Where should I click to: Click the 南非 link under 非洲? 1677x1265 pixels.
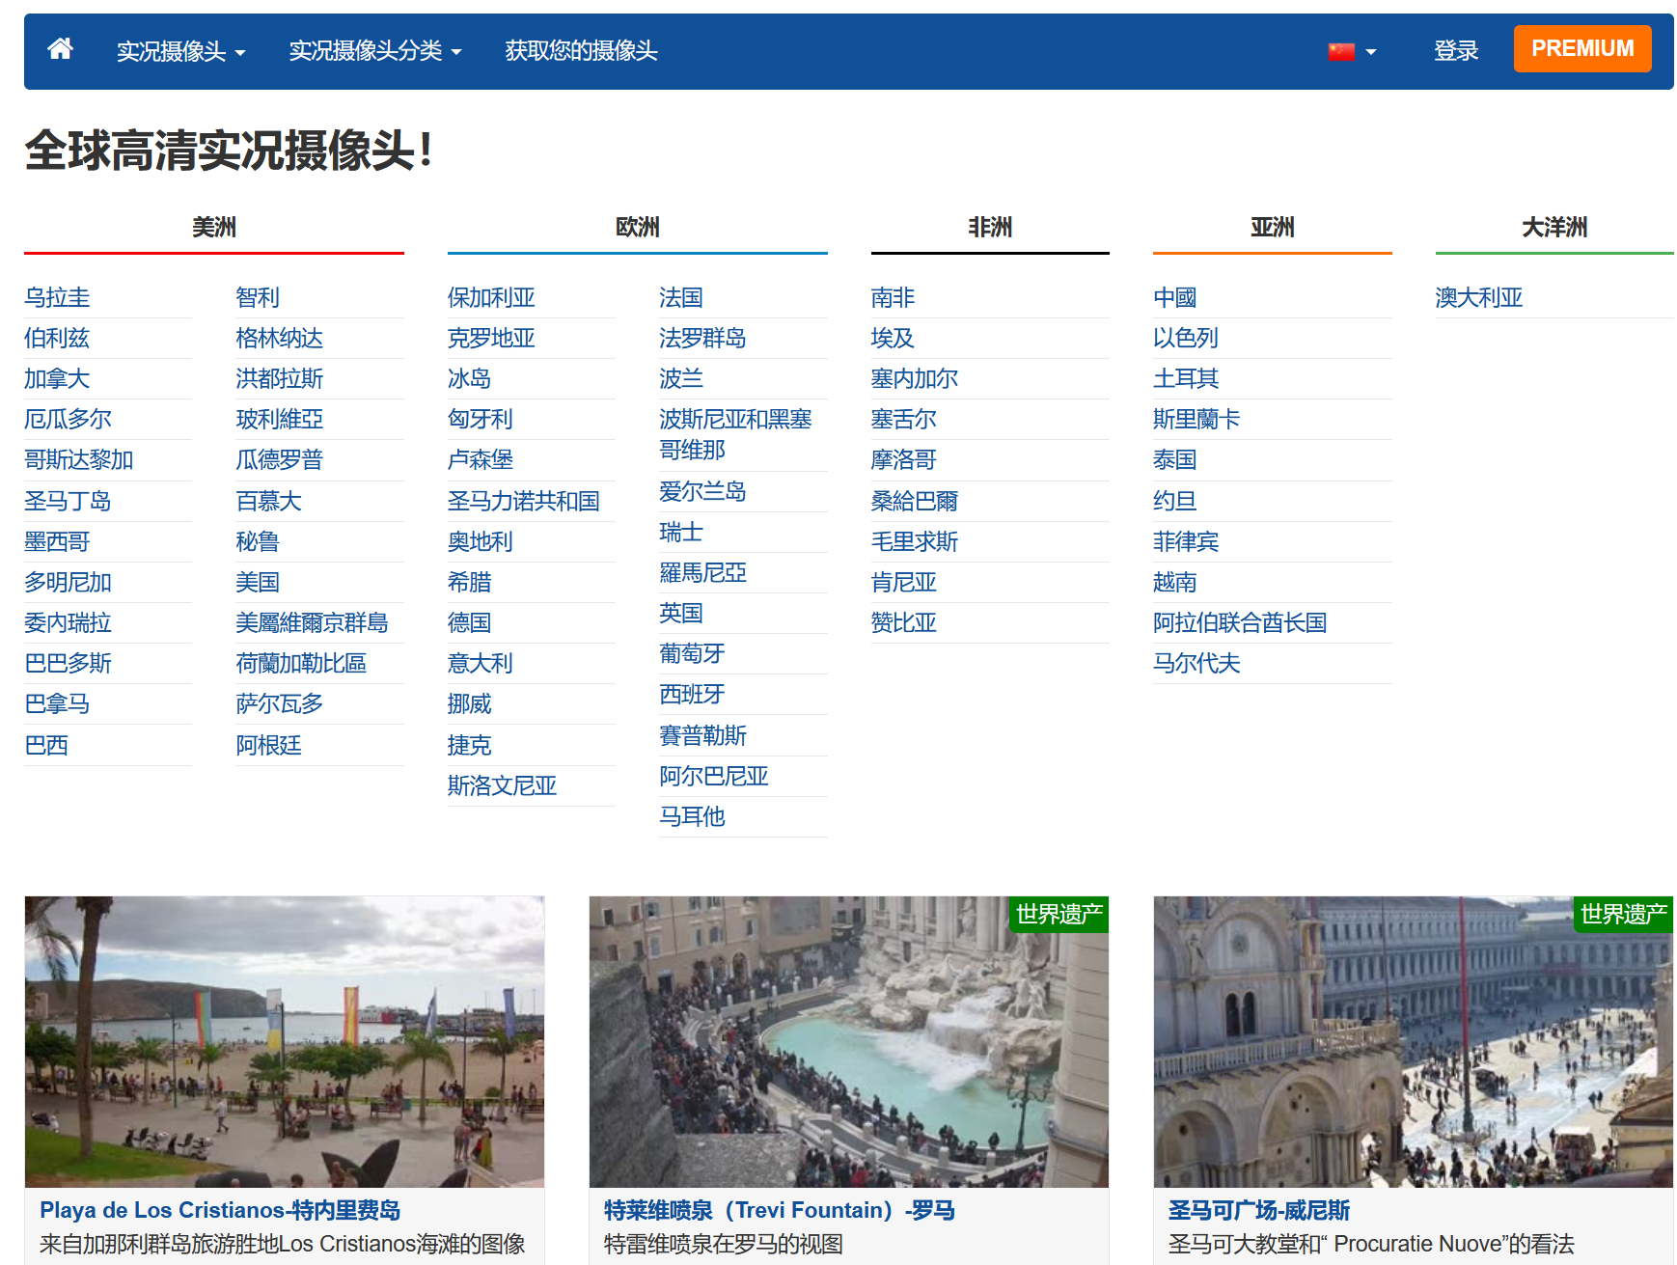(893, 297)
